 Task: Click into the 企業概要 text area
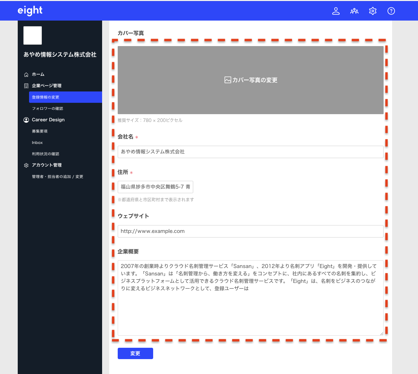click(x=250, y=298)
